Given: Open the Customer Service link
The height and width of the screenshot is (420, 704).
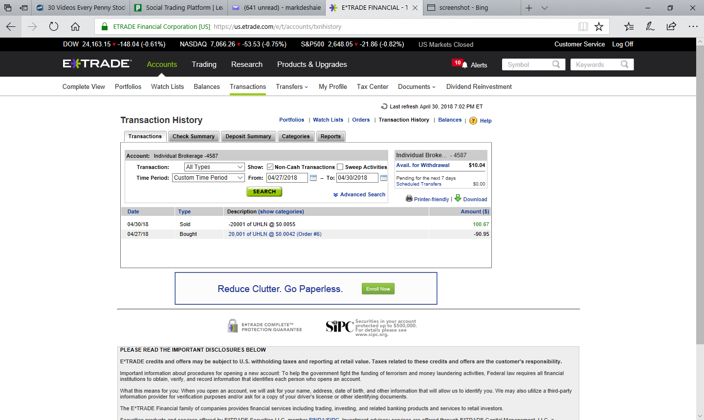Looking at the screenshot, I should [x=579, y=44].
